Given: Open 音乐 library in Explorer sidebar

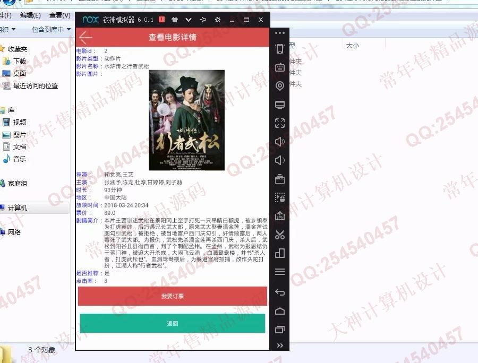Looking at the screenshot, I should tap(20, 159).
